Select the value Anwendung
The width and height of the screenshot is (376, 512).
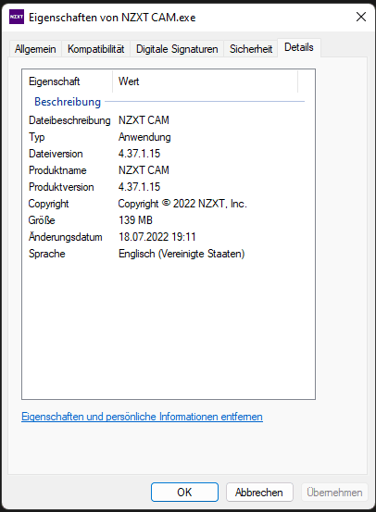144,137
